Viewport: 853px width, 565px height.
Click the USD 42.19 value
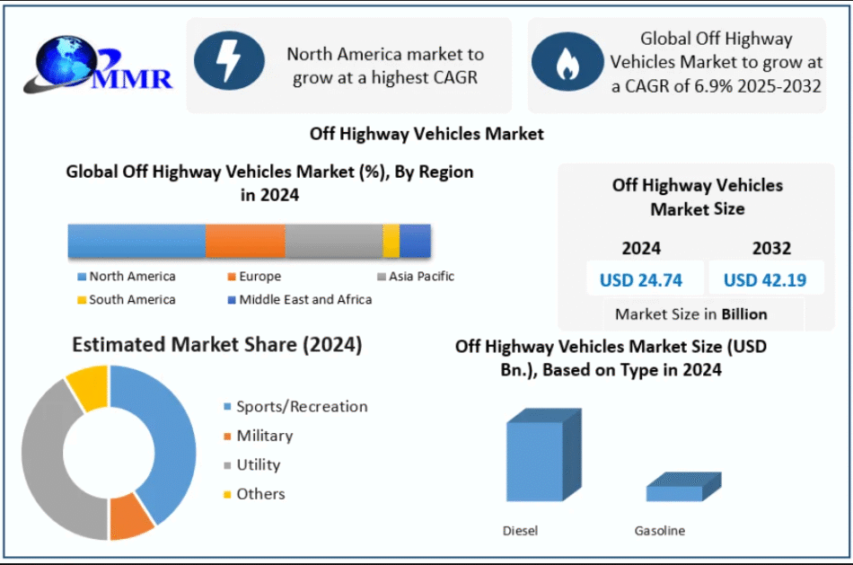(x=764, y=279)
